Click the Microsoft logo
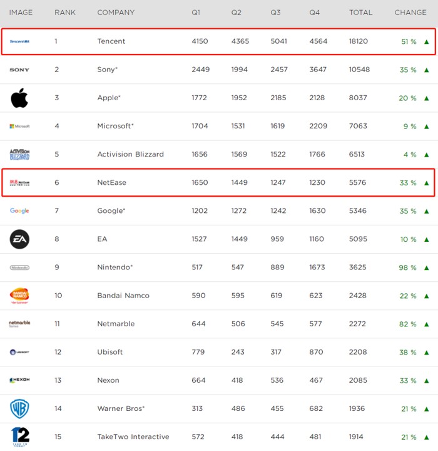This screenshot has height=451, width=438. pos(19,126)
